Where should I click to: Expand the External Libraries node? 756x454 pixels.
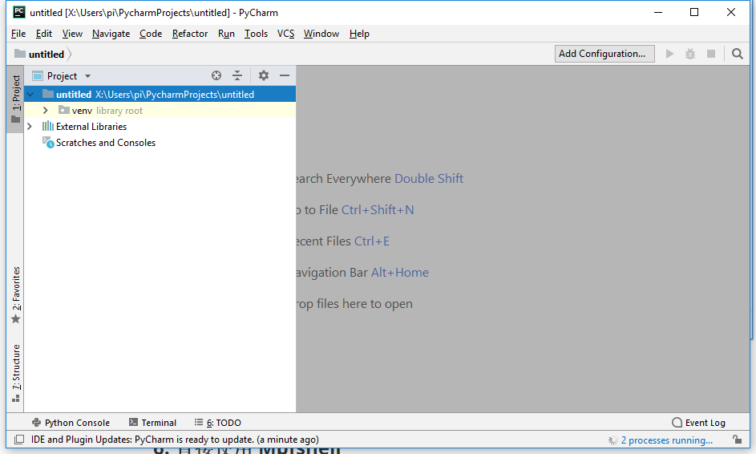tap(30, 127)
